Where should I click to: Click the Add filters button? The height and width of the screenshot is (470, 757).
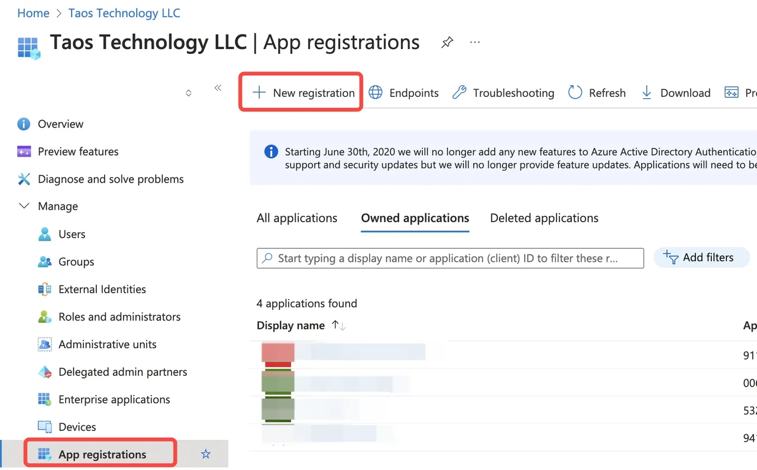point(701,258)
